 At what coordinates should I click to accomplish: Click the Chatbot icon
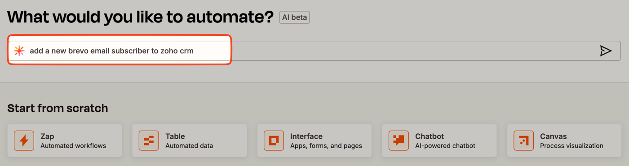click(399, 140)
